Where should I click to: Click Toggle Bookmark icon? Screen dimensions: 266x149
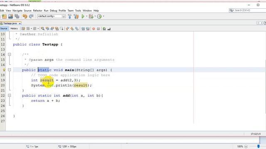[77, 29]
